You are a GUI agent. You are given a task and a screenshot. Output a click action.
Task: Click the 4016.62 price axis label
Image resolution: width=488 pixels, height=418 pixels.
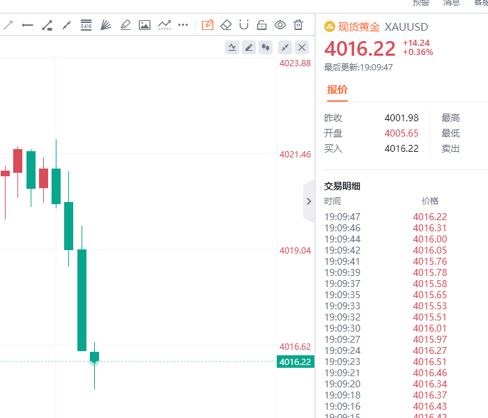pyautogui.click(x=295, y=346)
